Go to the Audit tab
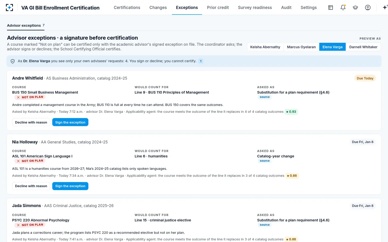Image resolution: width=388 pixels, height=242 pixels. point(286,8)
